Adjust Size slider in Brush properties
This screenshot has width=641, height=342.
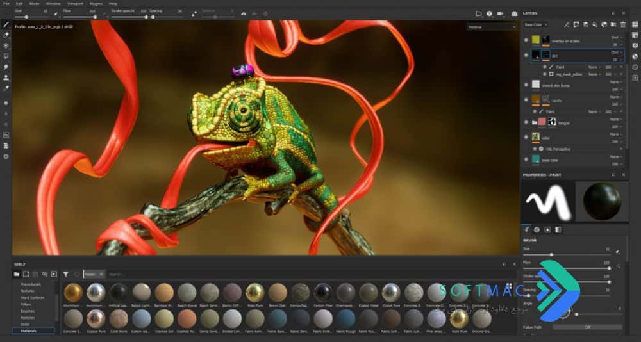click(566, 254)
